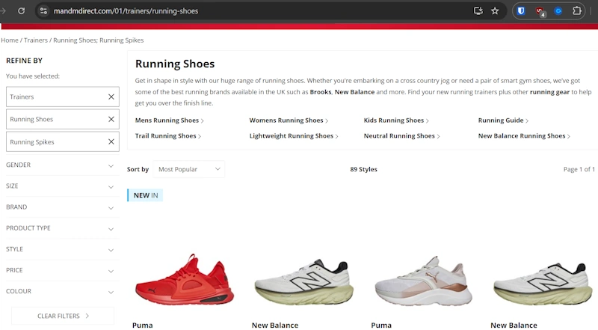598x330 pixels.
Task: Open the Extensions puzzle-piece menu
Action: pos(577,10)
